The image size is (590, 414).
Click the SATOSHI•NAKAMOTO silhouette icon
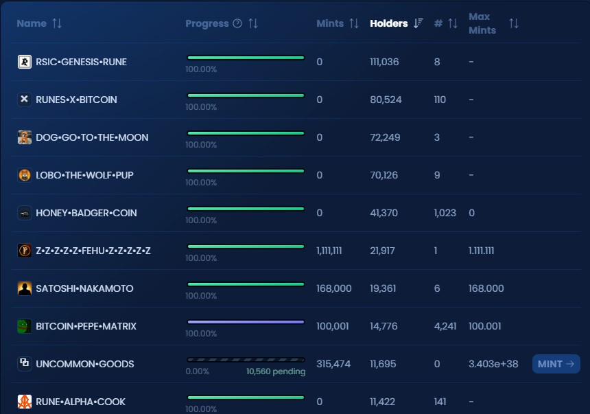(25, 288)
